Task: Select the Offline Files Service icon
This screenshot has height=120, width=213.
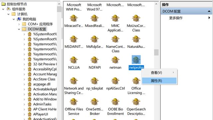Action: click(x=74, y=102)
